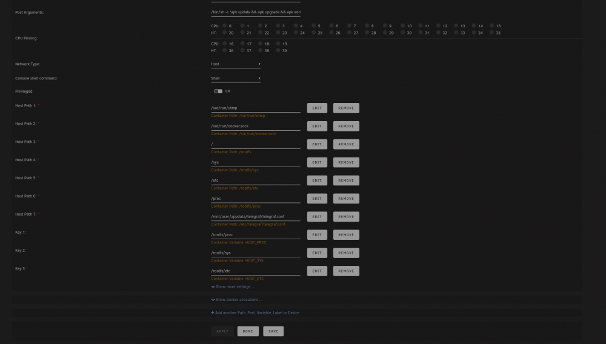
Task: Edit Host Path 1 /var/run/utmp
Action: [317, 108]
